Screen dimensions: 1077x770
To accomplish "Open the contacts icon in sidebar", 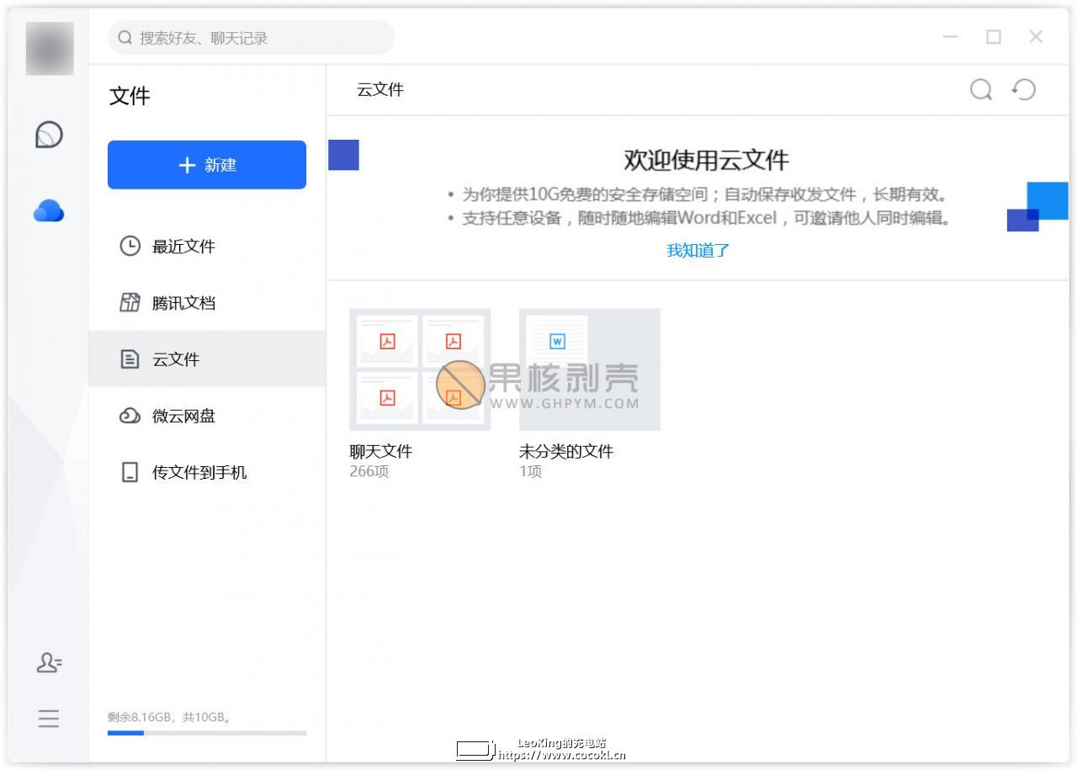I will coord(49,663).
